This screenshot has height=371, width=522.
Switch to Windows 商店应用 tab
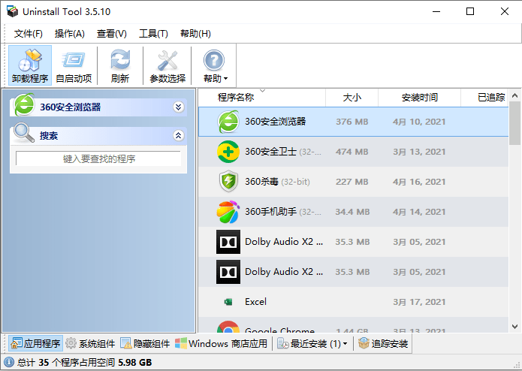click(221, 344)
